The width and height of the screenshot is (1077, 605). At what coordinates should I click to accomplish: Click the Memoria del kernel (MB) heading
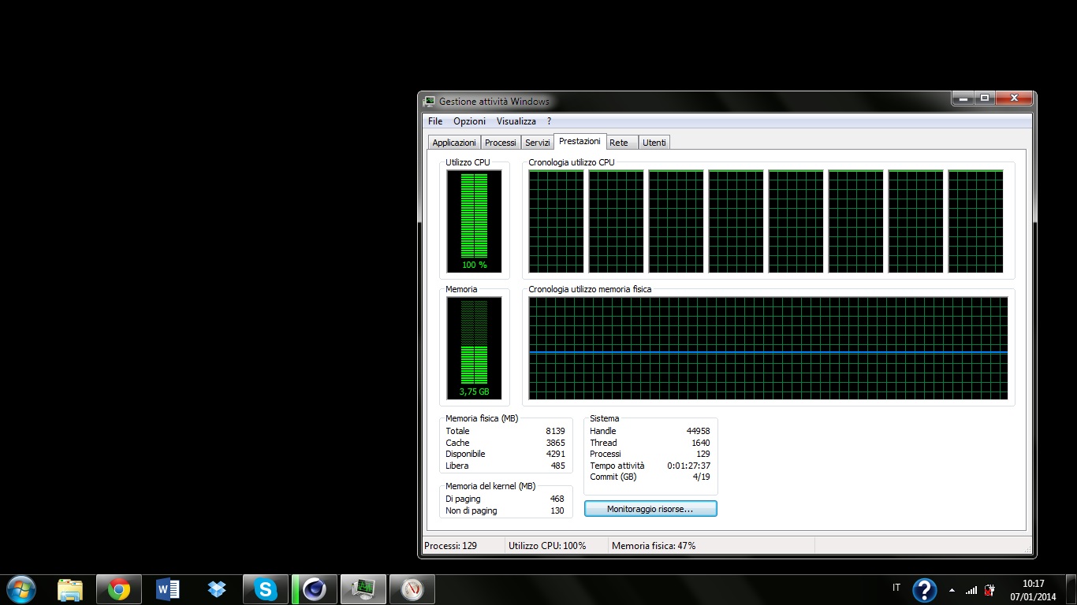[x=490, y=486]
